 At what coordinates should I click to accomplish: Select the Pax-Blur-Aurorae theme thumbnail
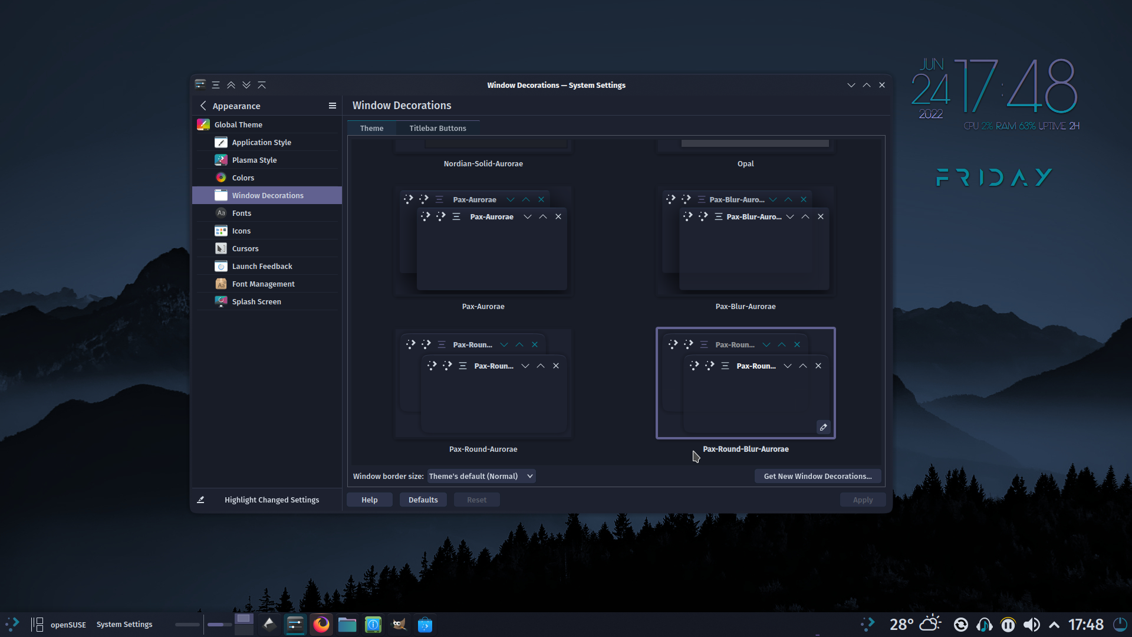[x=746, y=241]
